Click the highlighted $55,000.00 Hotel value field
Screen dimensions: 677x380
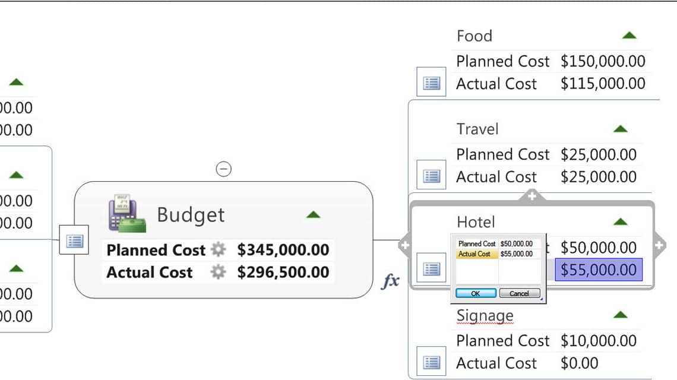point(599,270)
